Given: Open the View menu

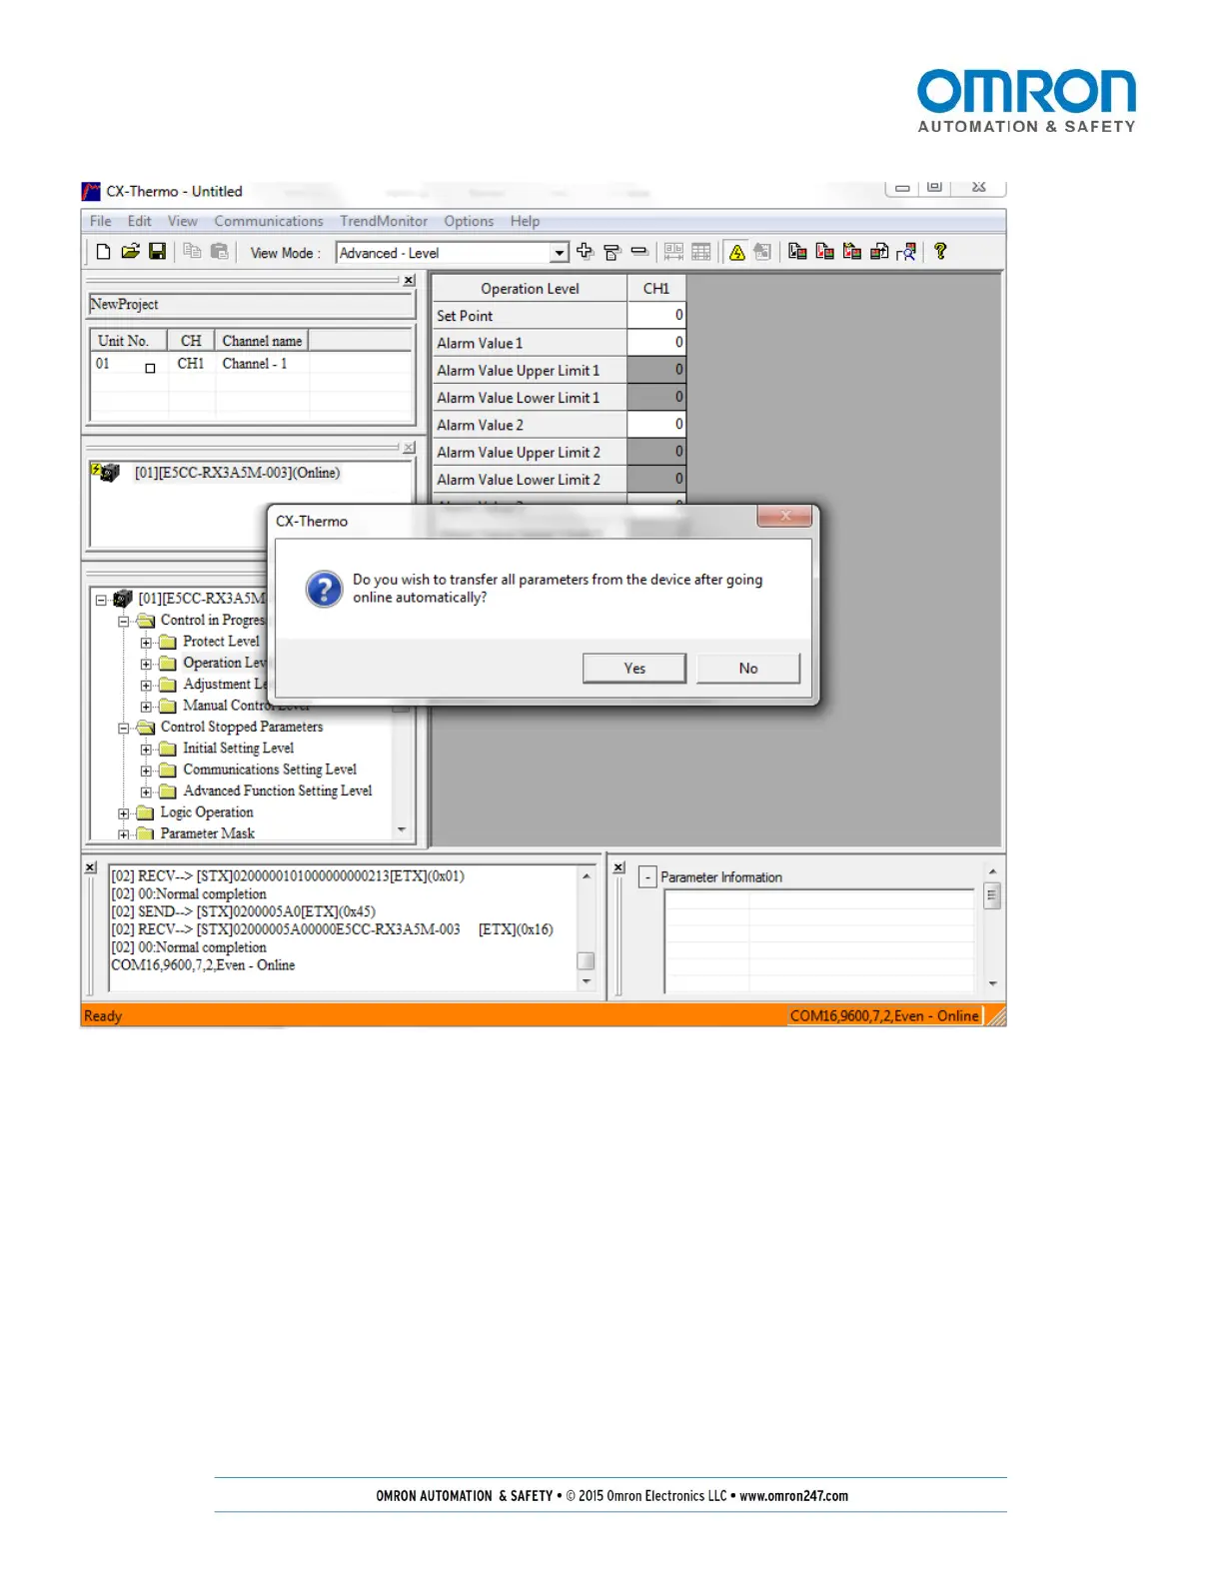Looking at the screenshot, I should pos(182,221).
